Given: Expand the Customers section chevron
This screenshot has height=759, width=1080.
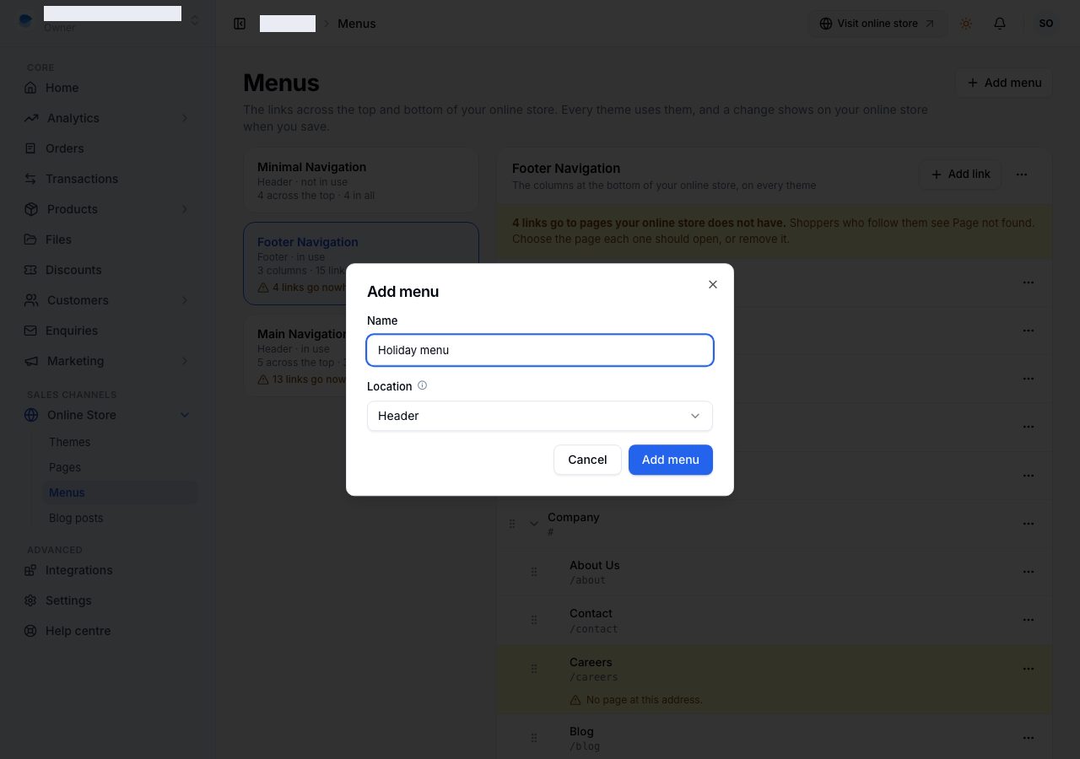Looking at the screenshot, I should tap(185, 300).
